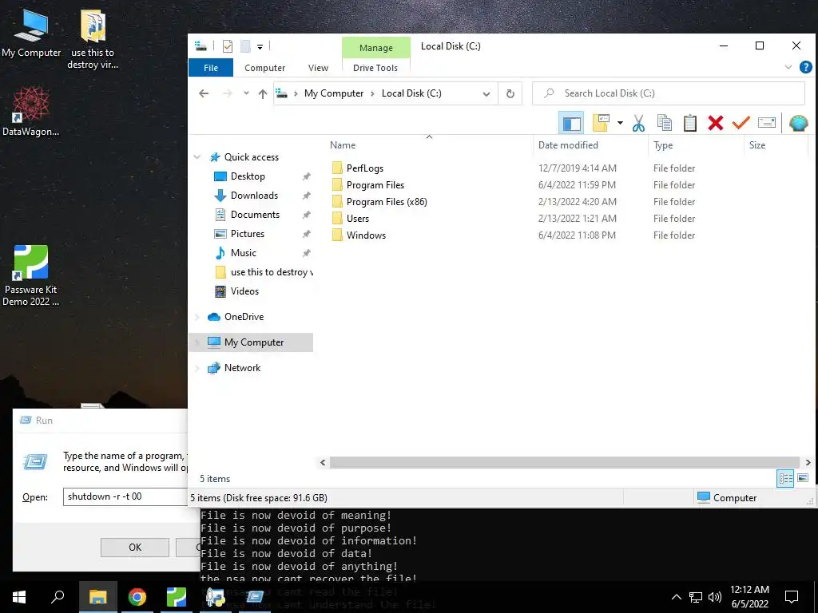Select the Program Files (x86) folder

tap(387, 202)
